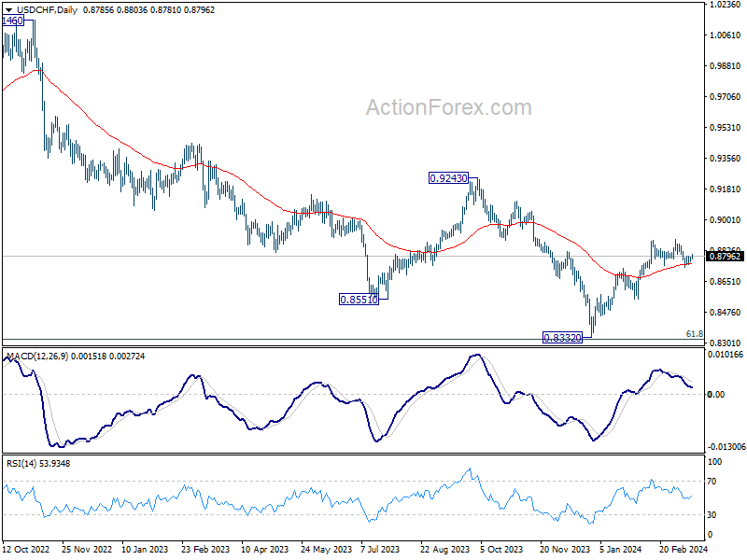Click the 61.8 Fibonacci level label
747x560 pixels.
pos(694,334)
